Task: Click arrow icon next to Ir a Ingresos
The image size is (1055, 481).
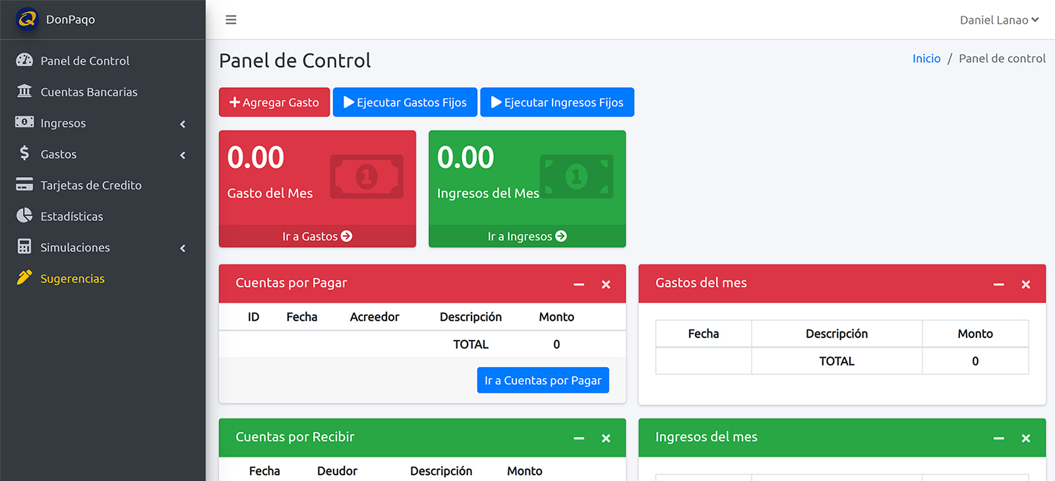Action: (x=561, y=236)
